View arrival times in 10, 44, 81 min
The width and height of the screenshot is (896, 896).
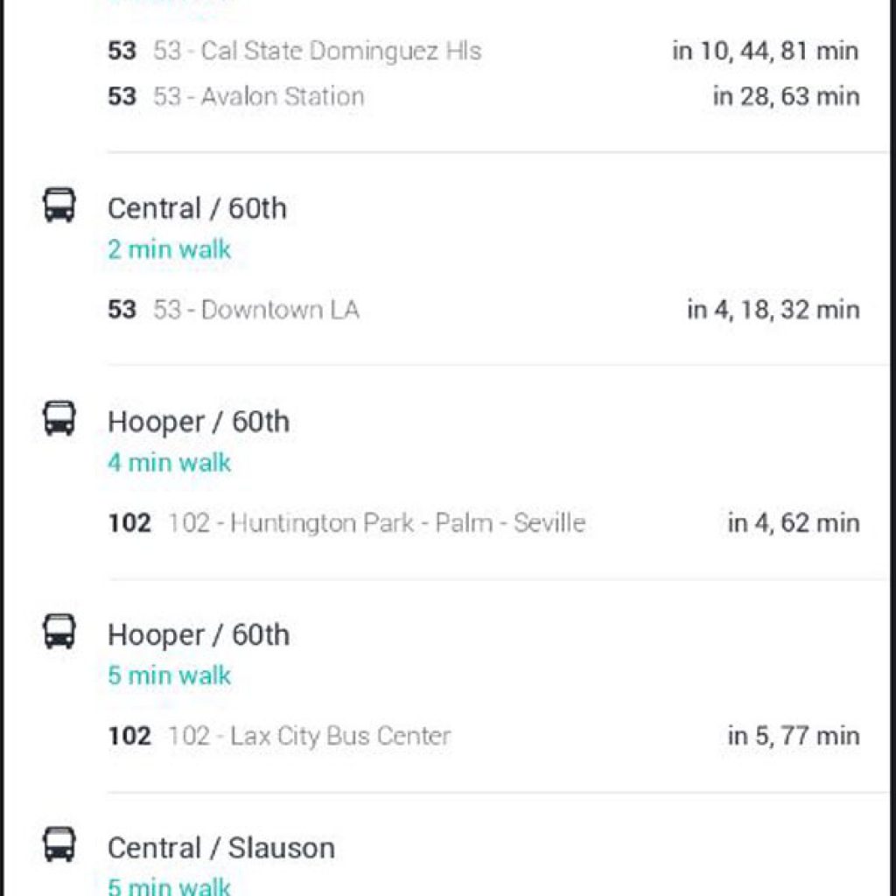click(766, 51)
